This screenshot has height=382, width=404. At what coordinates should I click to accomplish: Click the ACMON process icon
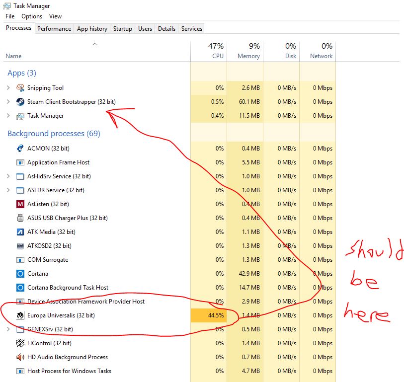[x=20, y=149]
